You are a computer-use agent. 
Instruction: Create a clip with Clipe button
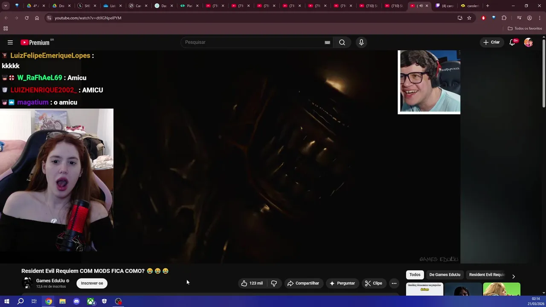point(374,283)
